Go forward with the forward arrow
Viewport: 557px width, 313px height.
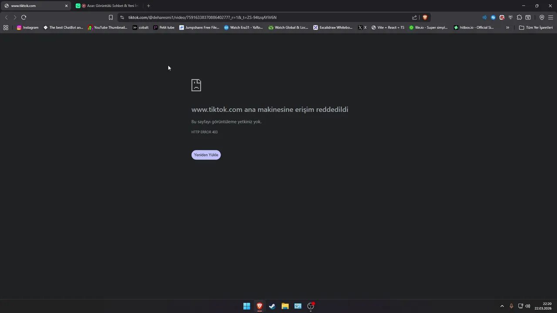coord(15,17)
